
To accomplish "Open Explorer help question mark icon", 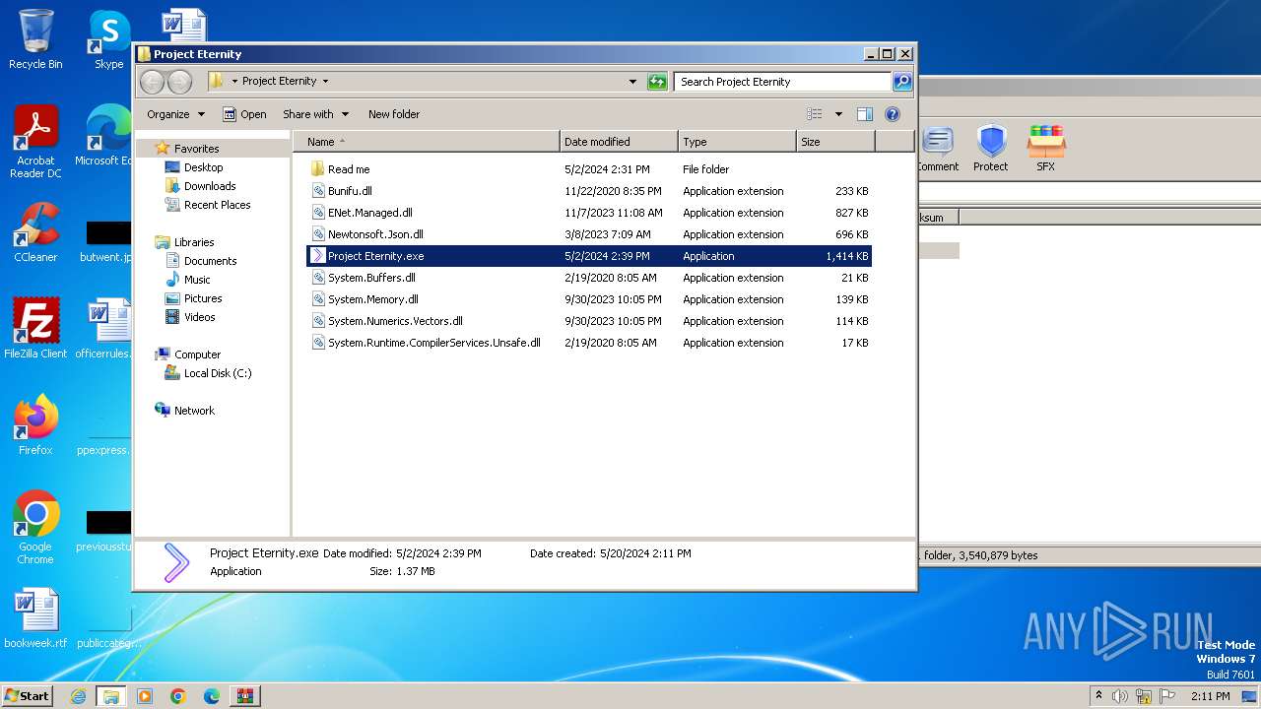I will [x=893, y=114].
